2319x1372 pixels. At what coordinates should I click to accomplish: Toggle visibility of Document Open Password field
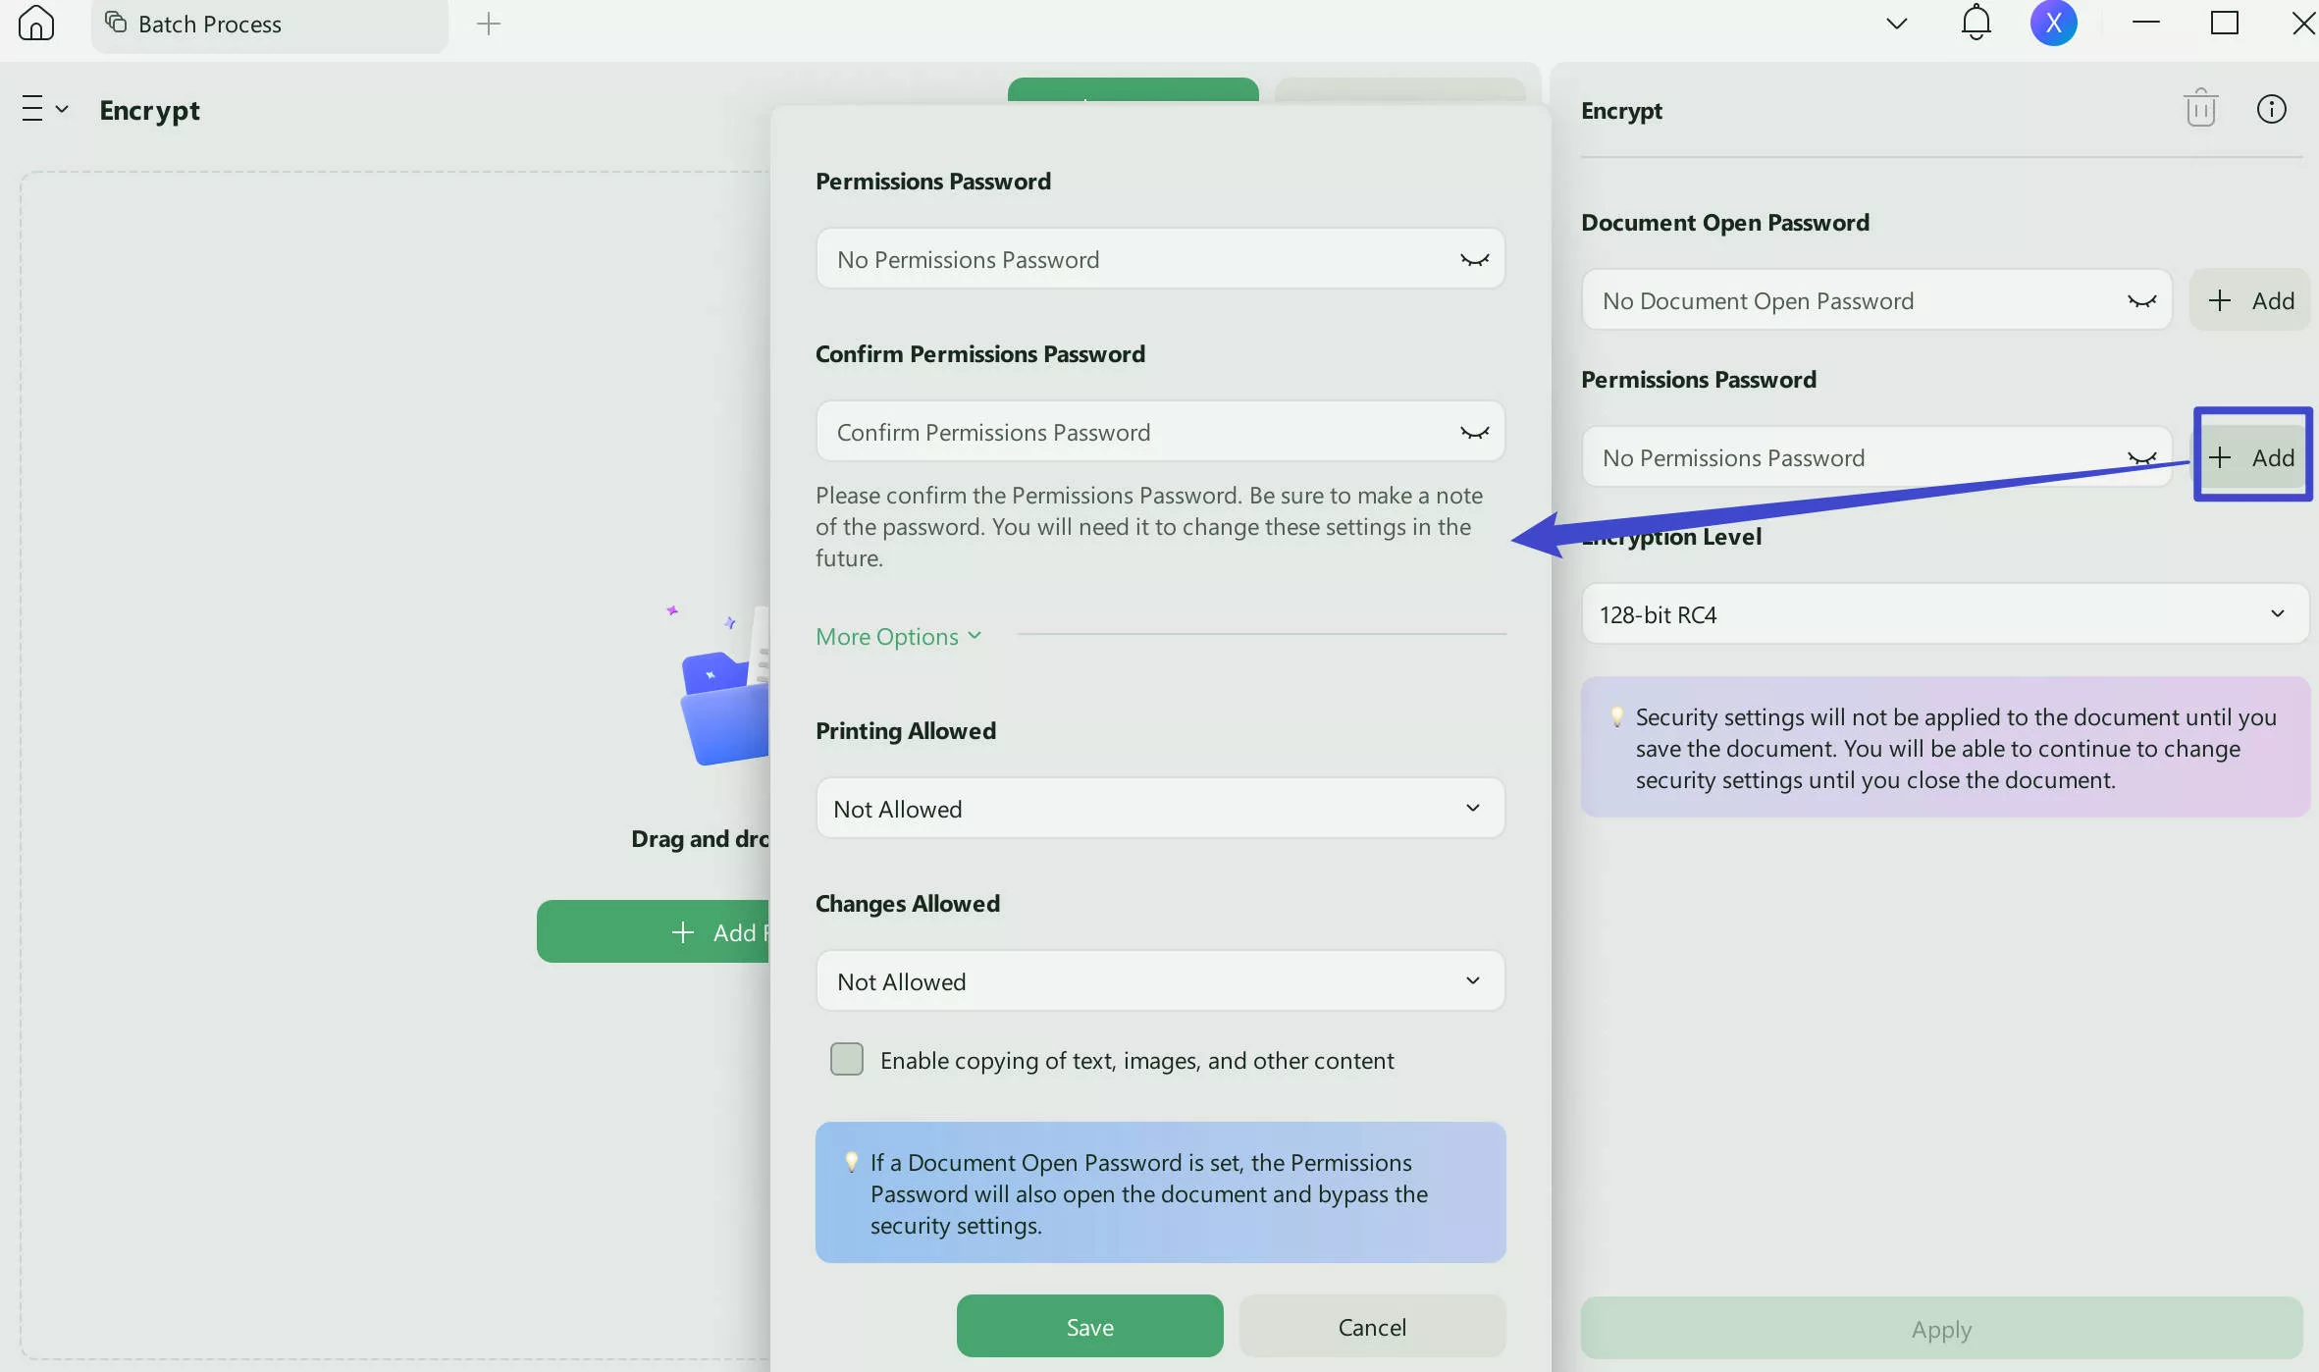tap(2140, 301)
